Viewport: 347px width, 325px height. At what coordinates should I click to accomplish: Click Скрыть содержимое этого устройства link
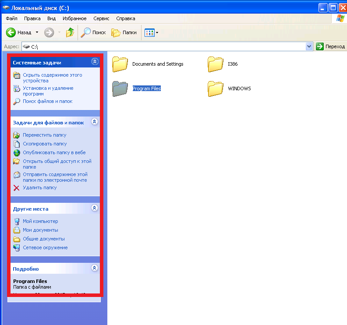coord(53,78)
